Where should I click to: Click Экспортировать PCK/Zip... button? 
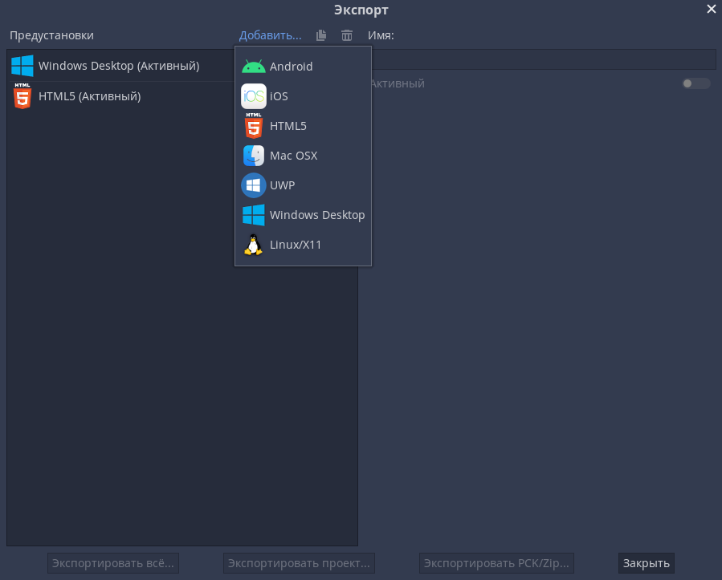tap(496, 563)
